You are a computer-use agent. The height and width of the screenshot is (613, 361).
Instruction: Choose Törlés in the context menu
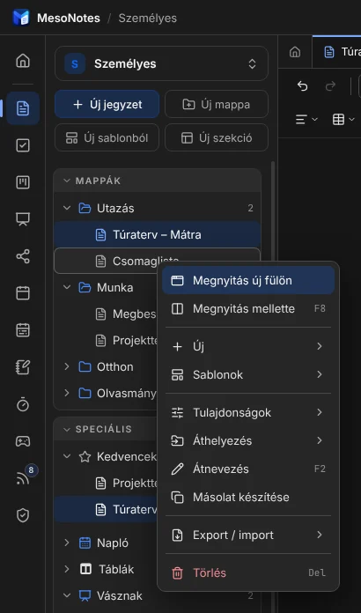click(x=248, y=572)
